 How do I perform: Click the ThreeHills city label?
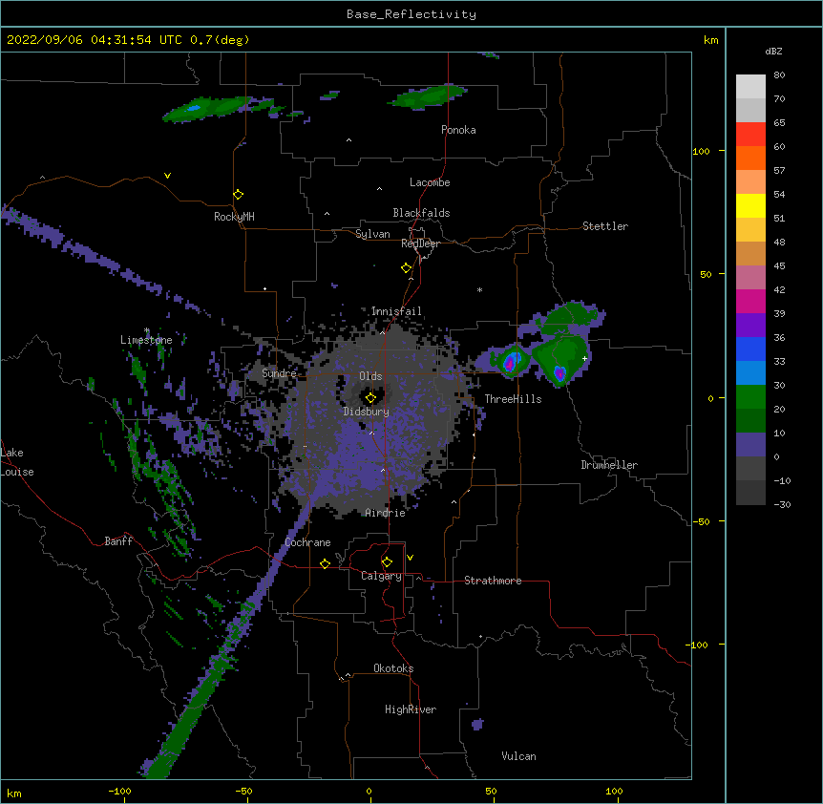click(x=513, y=399)
